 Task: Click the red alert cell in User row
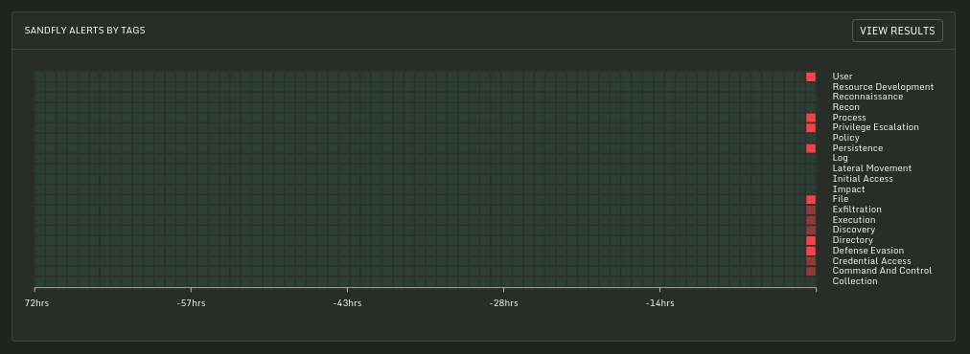click(811, 77)
